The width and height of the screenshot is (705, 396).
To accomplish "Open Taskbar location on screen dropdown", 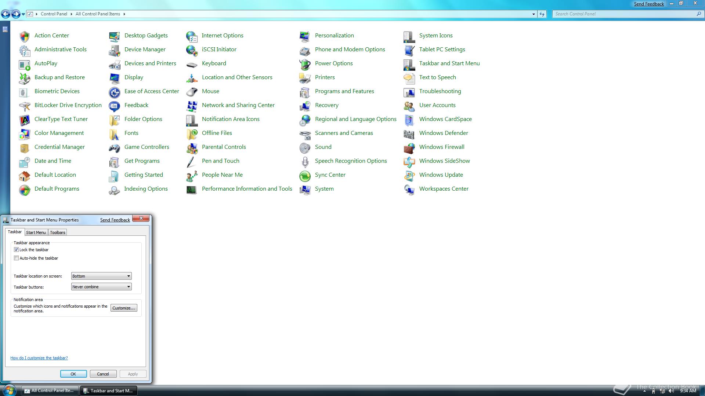I will (x=101, y=276).
